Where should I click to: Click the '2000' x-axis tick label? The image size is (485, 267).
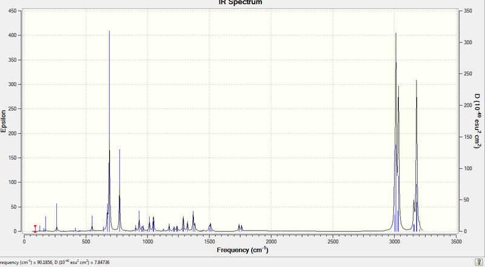[x=271, y=241]
